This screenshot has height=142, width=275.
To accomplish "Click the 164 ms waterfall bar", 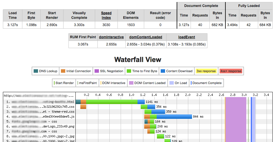I will click(149, 121).
